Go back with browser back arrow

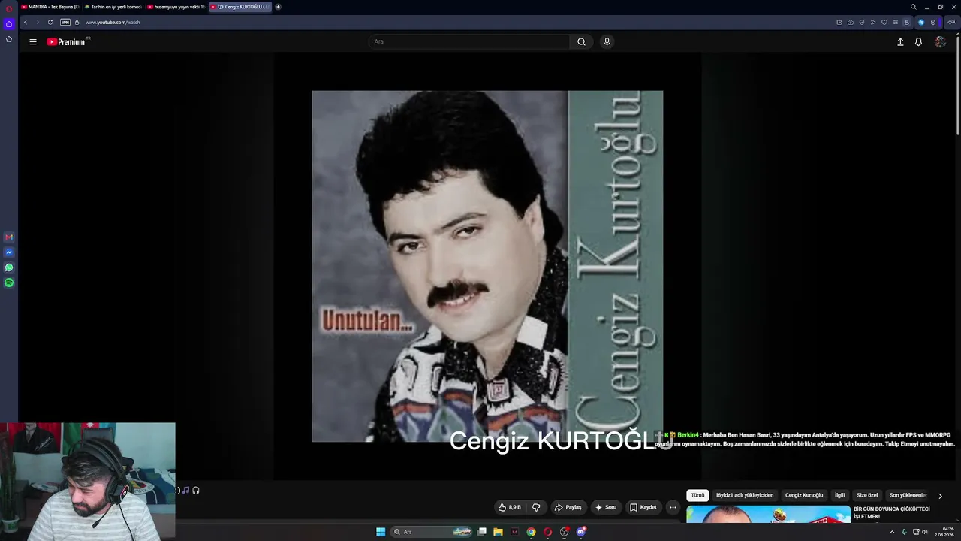[x=26, y=23]
